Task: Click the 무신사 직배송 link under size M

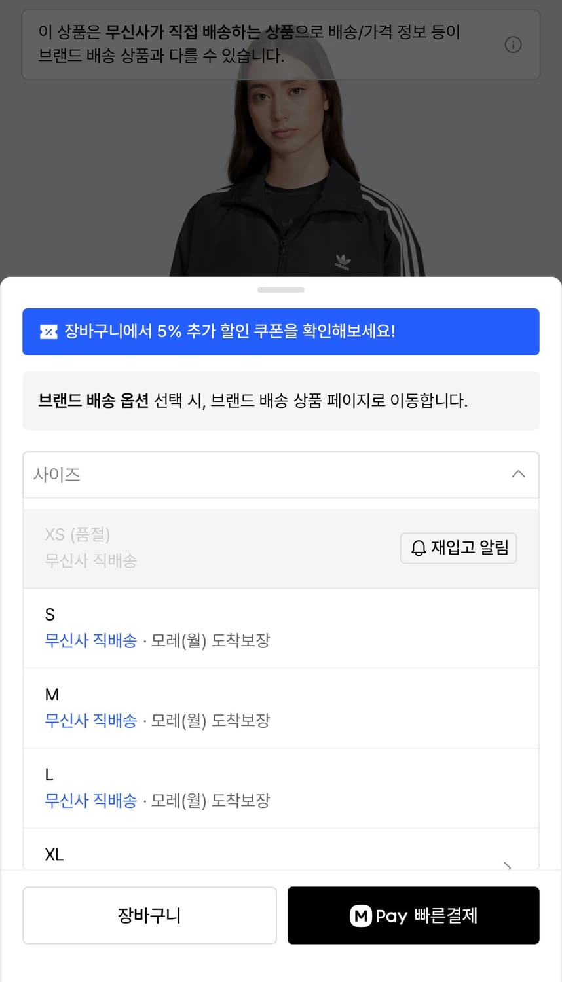Action: pyautogui.click(x=90, y=721)
